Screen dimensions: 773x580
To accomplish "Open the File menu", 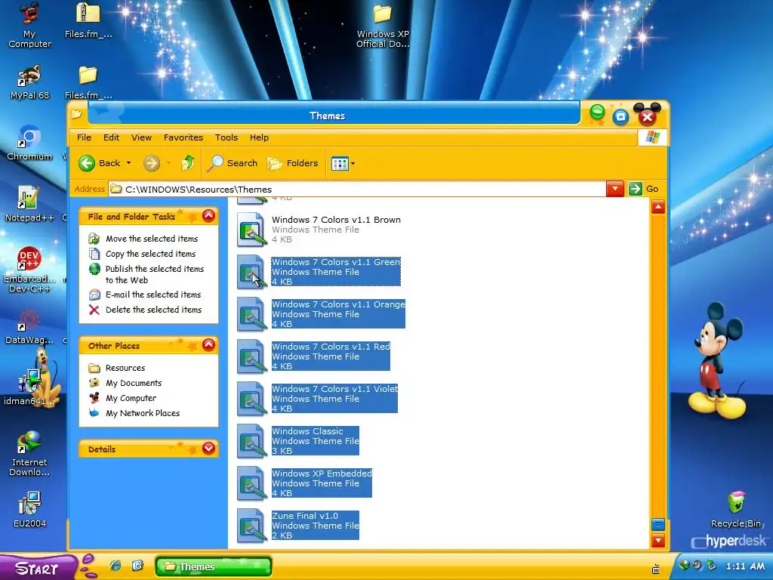I will click(x=84, y=137).
